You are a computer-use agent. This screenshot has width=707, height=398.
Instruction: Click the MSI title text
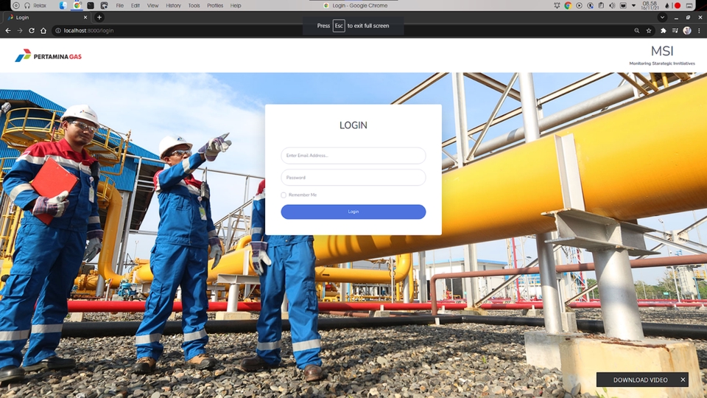point(662,51)
